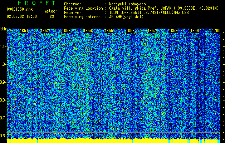Image resolution: width=225 pixels, height=143 pixels.
Task: Click the observer name Masayuki Kobayashi
Action: point(128,4)
